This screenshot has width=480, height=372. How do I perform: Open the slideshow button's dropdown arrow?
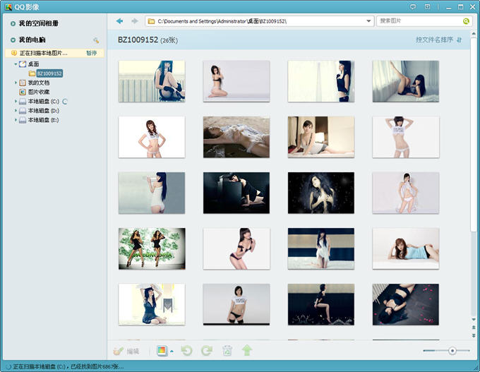click(172, 351)
